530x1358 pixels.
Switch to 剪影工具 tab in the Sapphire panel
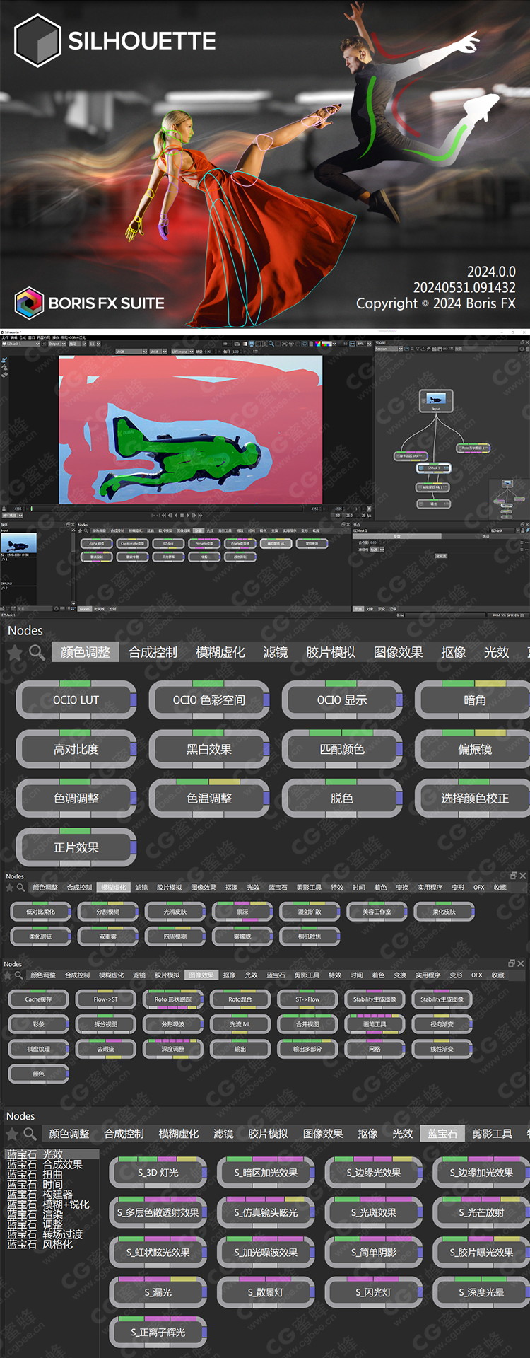click(x=492, y=1134)
